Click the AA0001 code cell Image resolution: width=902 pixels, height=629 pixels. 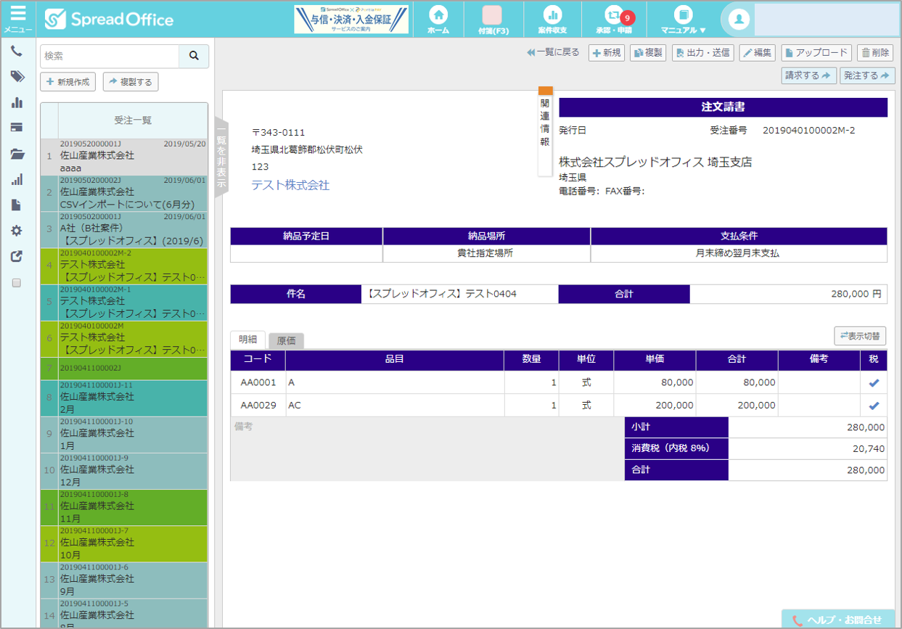tap(258, 382)
